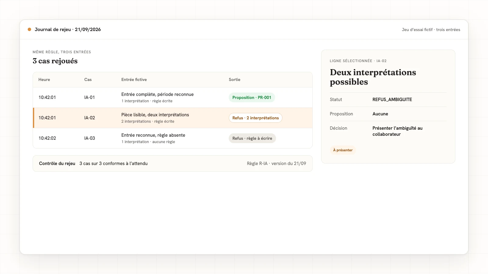Click the 'Proposition' label in the detail panel

coord(341,114)
